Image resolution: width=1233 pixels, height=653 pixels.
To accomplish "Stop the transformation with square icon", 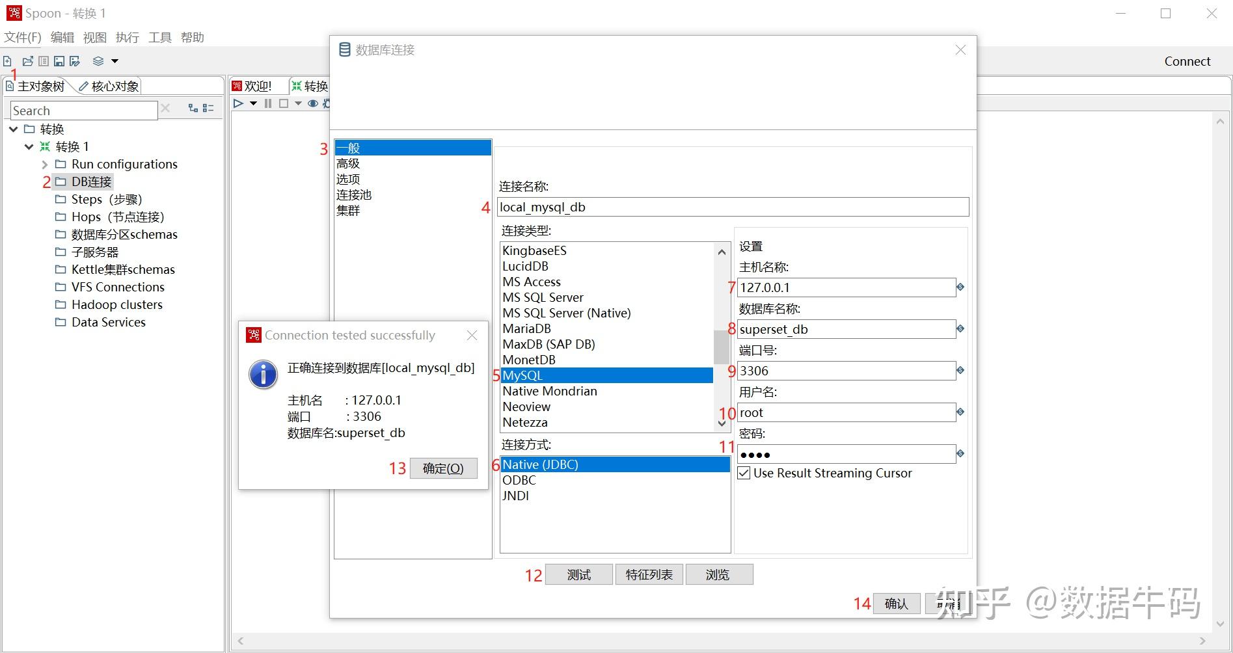I will click(284, 103).
